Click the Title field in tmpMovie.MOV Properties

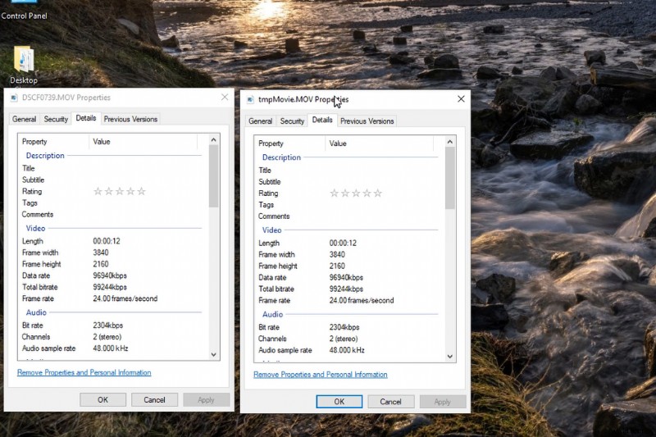point(349,171)
